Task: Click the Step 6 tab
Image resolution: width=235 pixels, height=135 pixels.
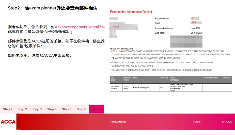Action: pos(82,109)
